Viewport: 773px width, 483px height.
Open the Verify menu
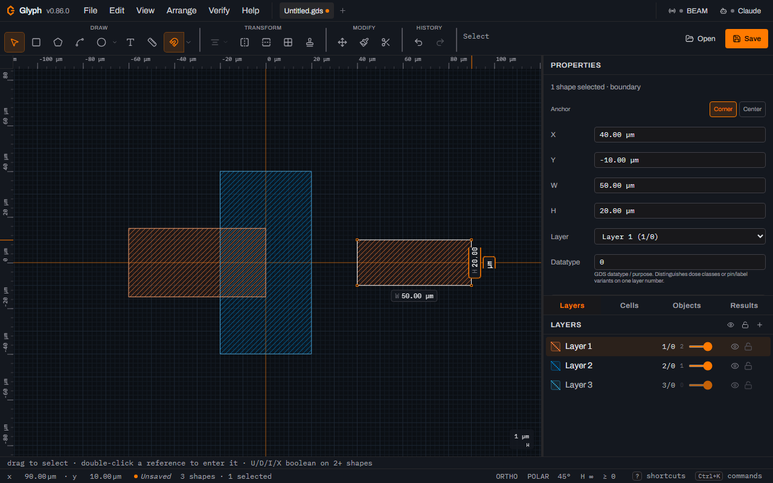219,11
